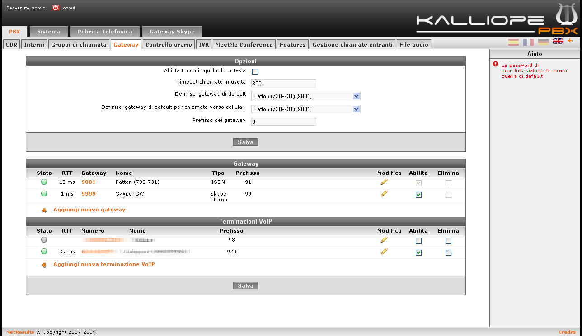The image size is (582, 336).
Task: Open the IVR tab
Action: point(204,45)
